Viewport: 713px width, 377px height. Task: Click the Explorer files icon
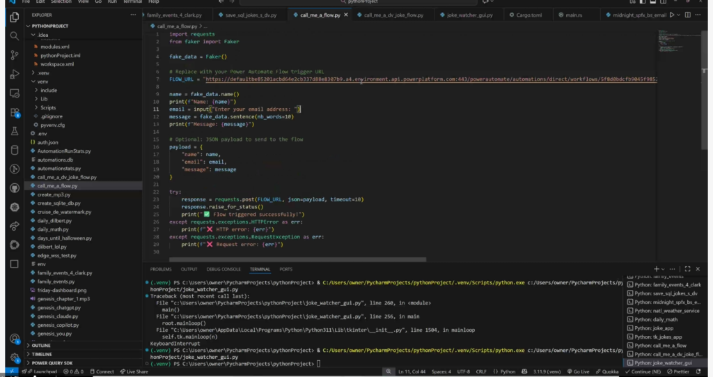tap(14, 17)
